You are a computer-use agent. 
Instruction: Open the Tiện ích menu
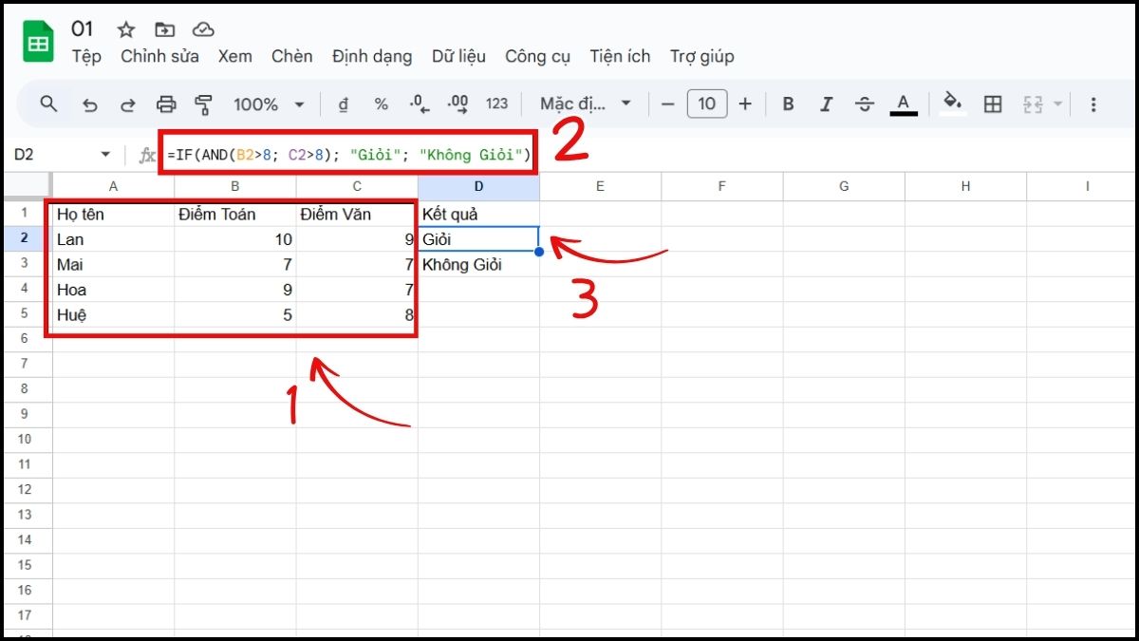pos(620,57)
